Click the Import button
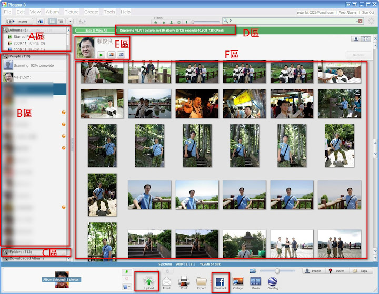 coord(19,22)
